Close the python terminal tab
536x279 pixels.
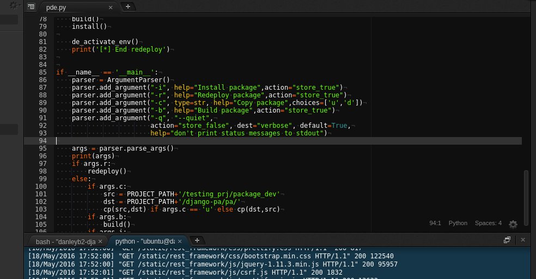(x=180, y=241)
